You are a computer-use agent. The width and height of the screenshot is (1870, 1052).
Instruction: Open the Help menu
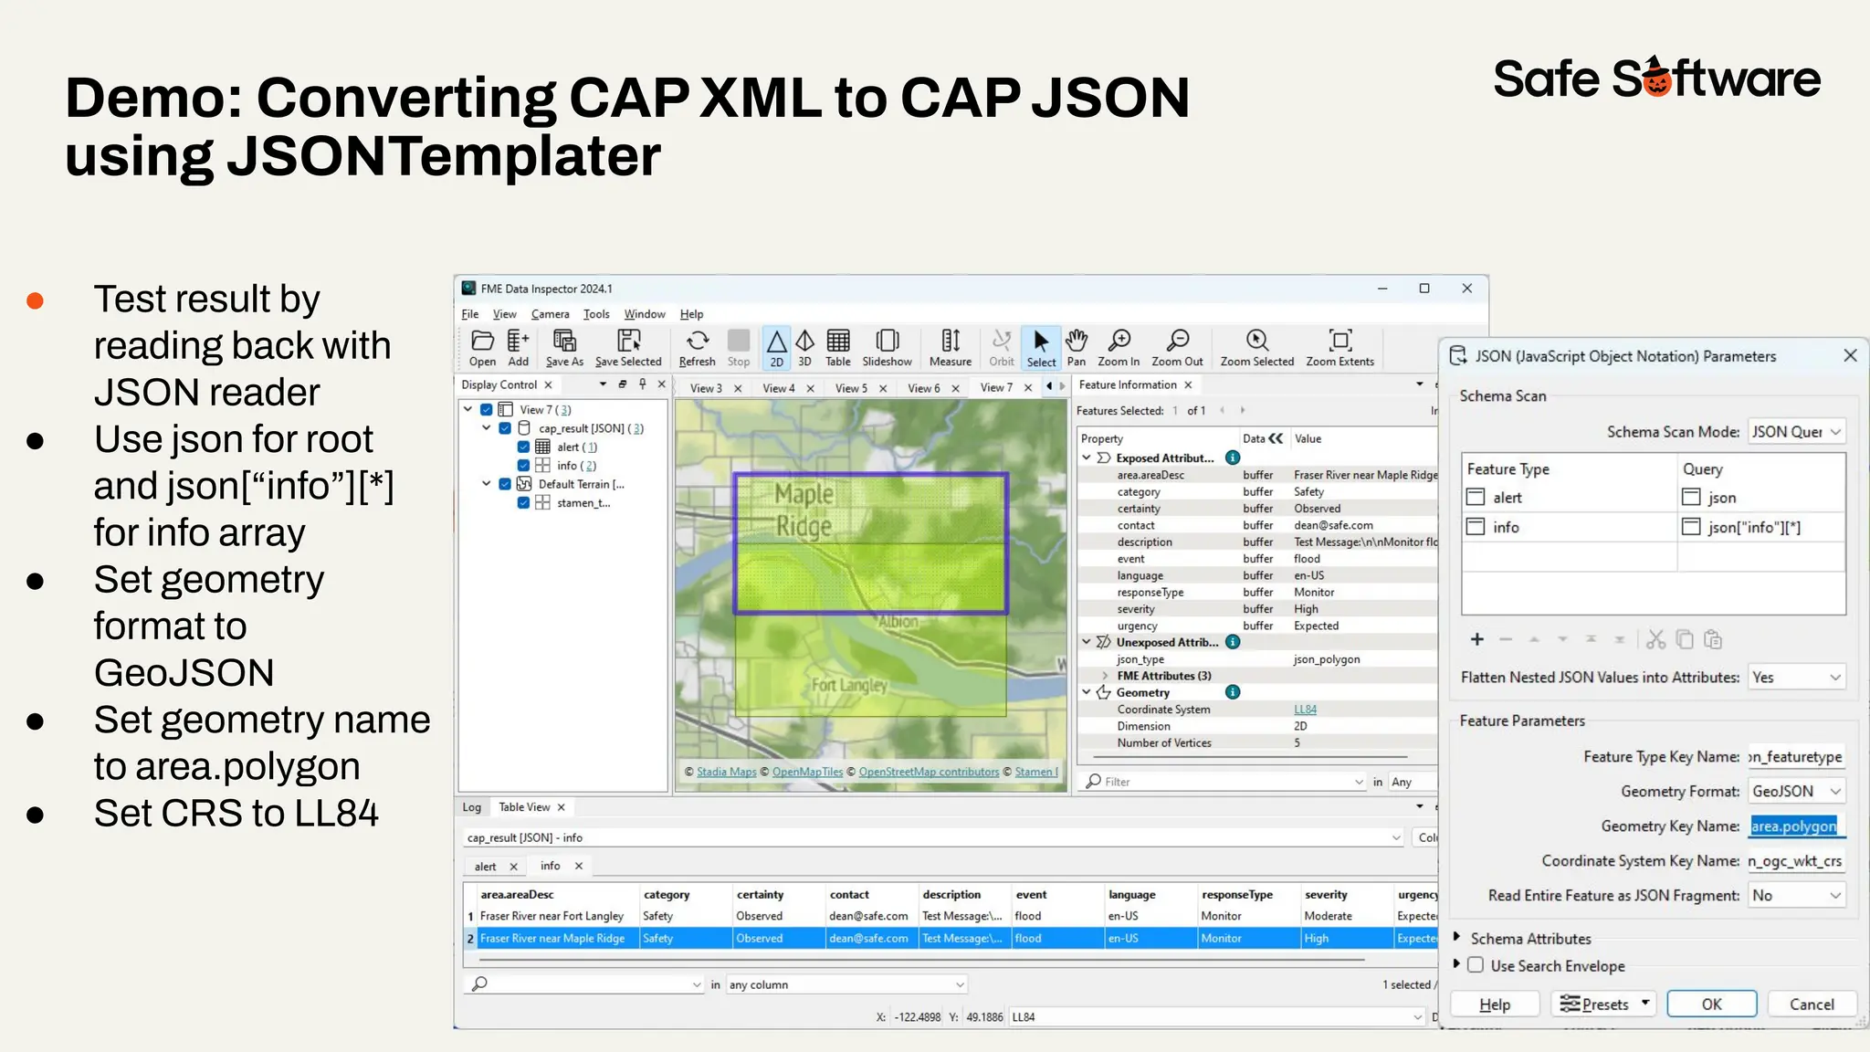[691, 314]
